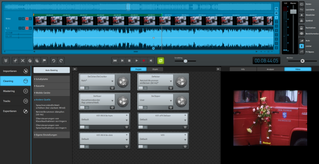Enable the DeClicker/DeCrackler on/off switch

(84, 88)
